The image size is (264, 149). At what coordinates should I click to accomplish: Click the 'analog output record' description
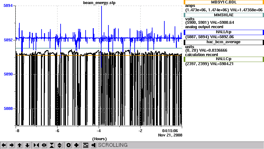[x=204, y=27]
